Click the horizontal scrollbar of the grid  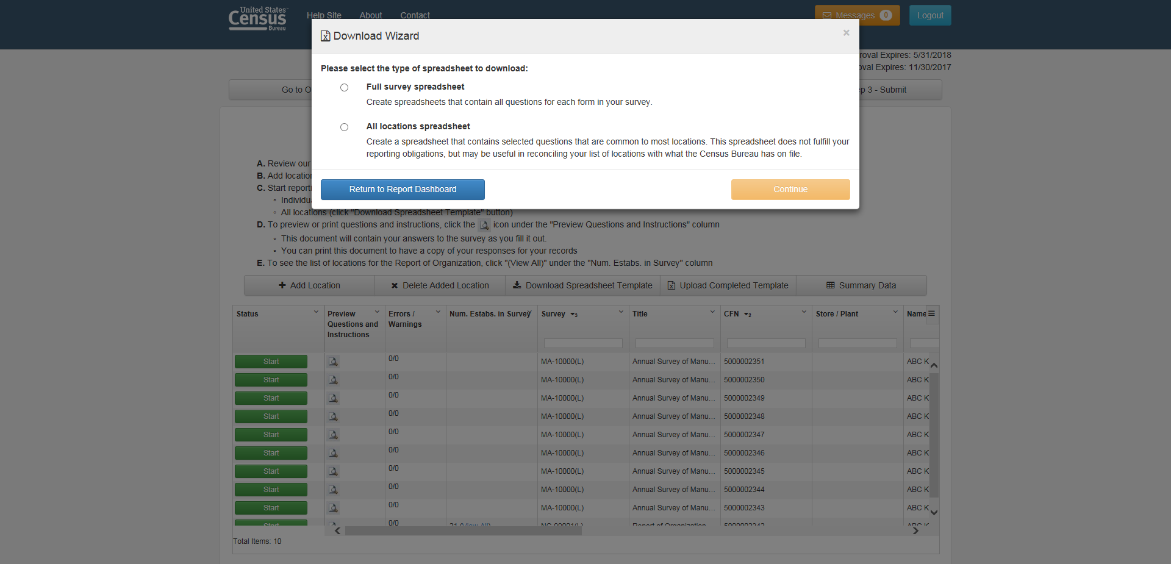(464, 531)
